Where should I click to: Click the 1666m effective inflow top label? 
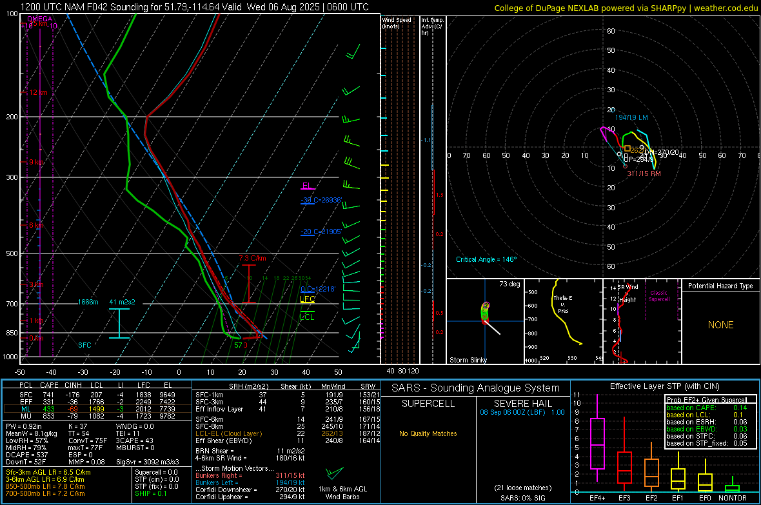coord(88,302)
